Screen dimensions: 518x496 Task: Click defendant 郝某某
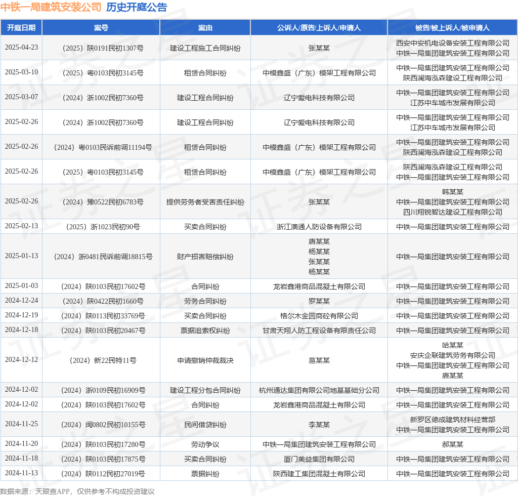(453, 444)
